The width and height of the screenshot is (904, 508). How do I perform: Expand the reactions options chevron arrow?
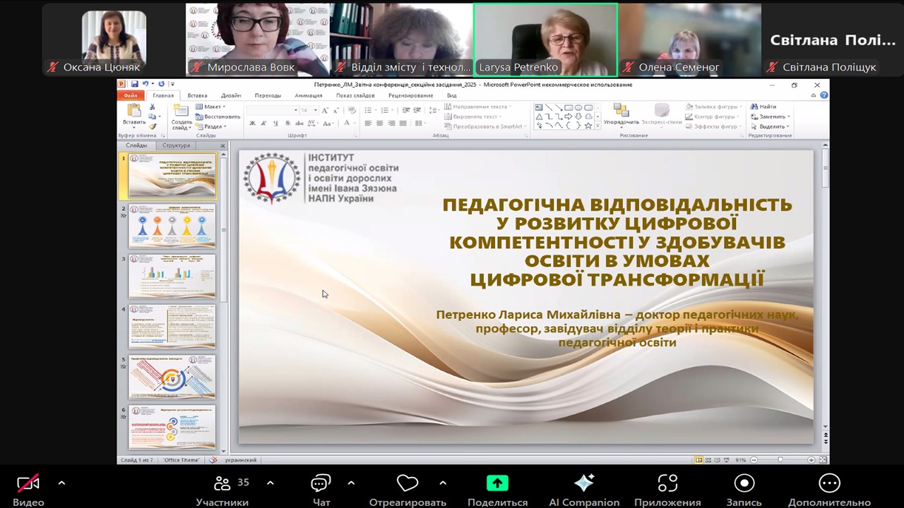[x=443, y=483]
